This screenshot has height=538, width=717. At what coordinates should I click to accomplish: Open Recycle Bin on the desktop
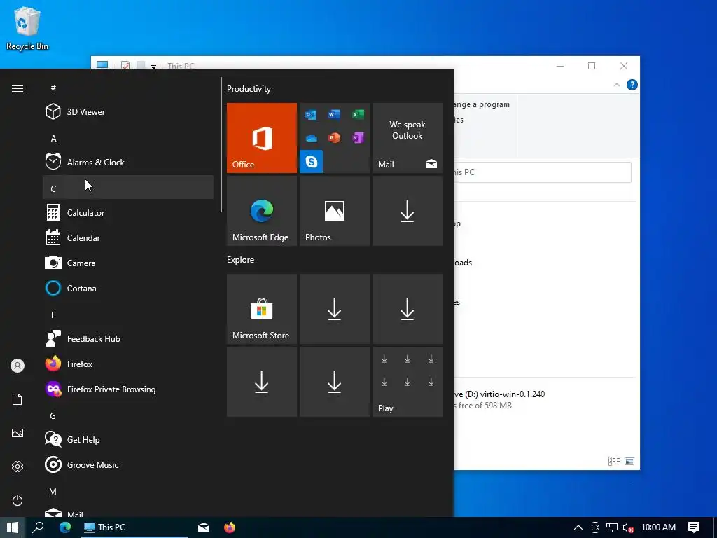coord(27,28)
